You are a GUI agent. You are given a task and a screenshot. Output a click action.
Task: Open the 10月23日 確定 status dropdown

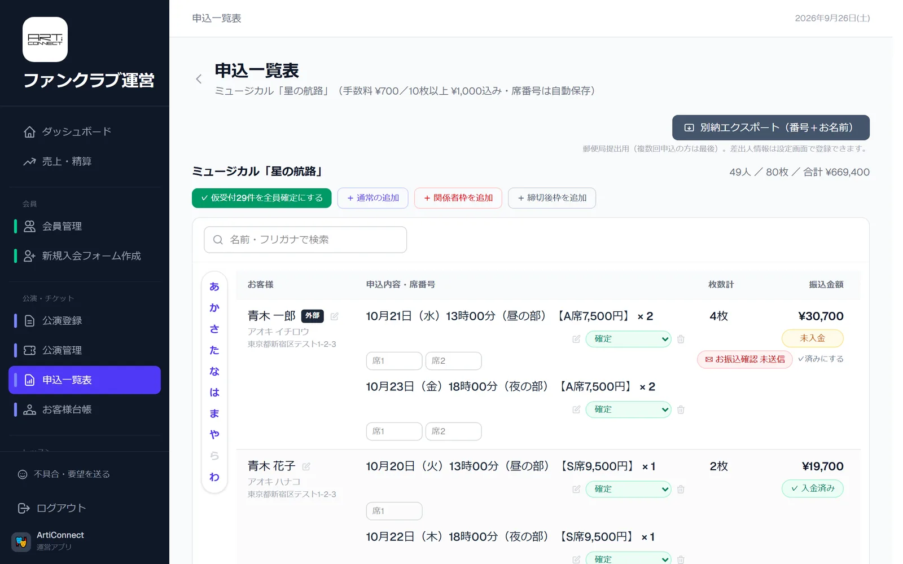(628, 409)
